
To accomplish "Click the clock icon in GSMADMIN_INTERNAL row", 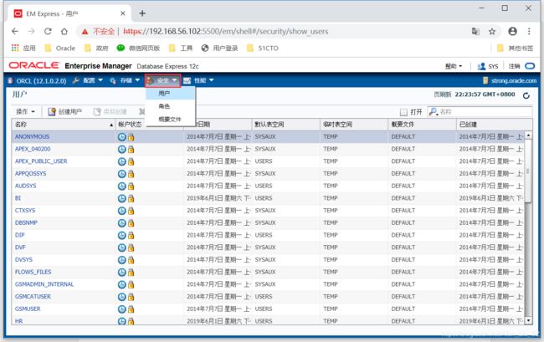I will (x=122, y=284).
